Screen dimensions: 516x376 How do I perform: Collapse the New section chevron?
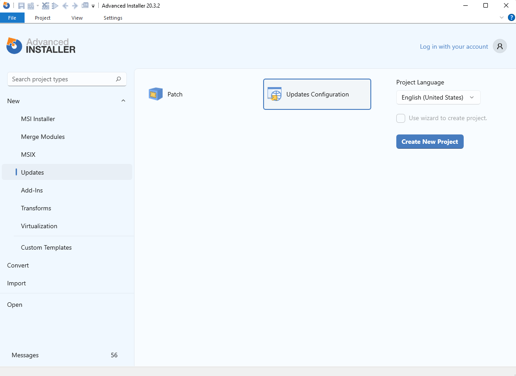click(123, 100)
